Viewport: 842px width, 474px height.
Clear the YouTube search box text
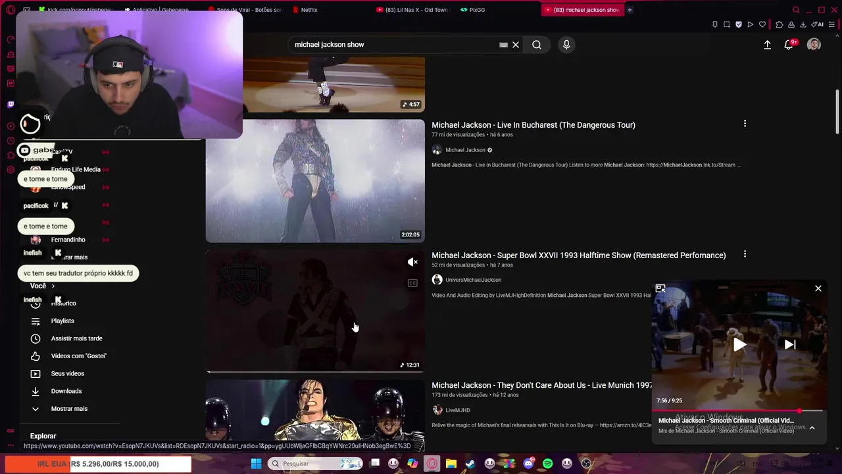(516, 45)
